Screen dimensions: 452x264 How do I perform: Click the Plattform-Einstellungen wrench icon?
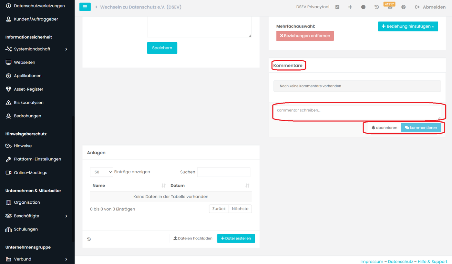(8, 159)
